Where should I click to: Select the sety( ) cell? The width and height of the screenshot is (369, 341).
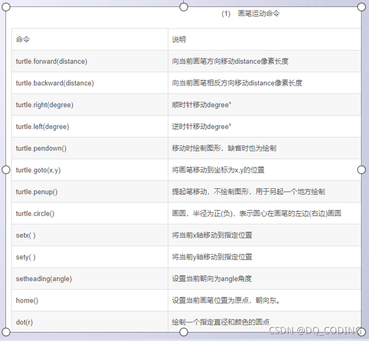pyautogui.click(x=90, y=257)
